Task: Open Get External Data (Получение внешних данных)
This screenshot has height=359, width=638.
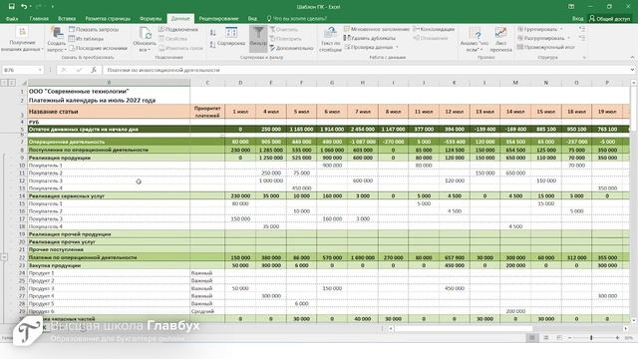Action: click(22, 40)
